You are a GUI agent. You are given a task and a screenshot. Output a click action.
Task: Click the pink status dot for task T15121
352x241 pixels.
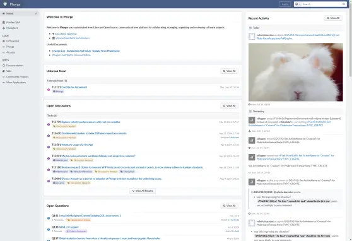[x=49, y=90]
